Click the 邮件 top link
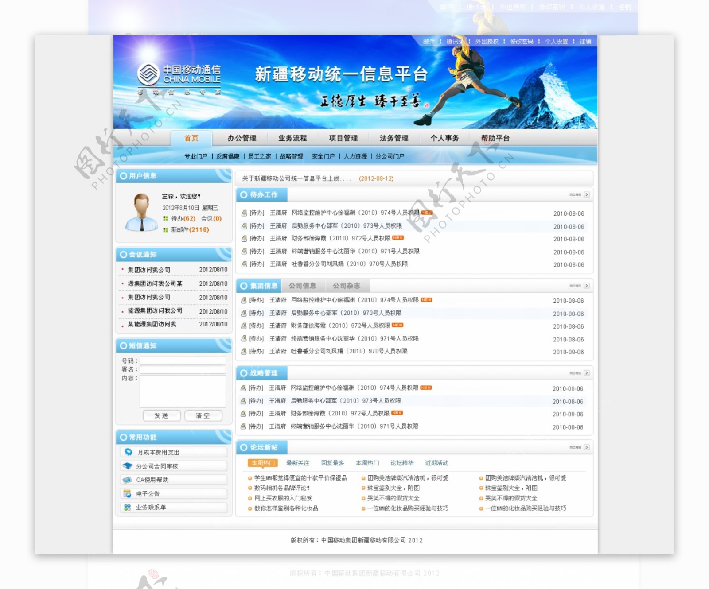 pos(429,42)
